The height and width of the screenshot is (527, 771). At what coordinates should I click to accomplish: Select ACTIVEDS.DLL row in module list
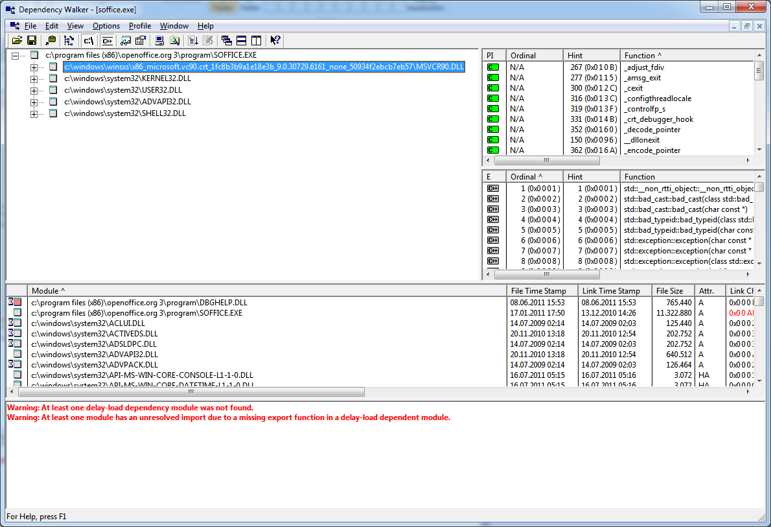tap(380, 334)
